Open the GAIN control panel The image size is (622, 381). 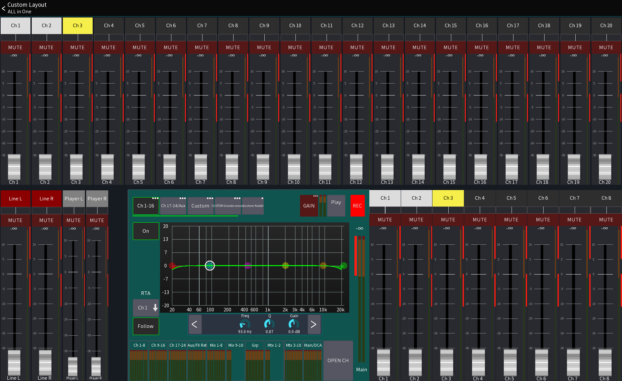[308, 206]
